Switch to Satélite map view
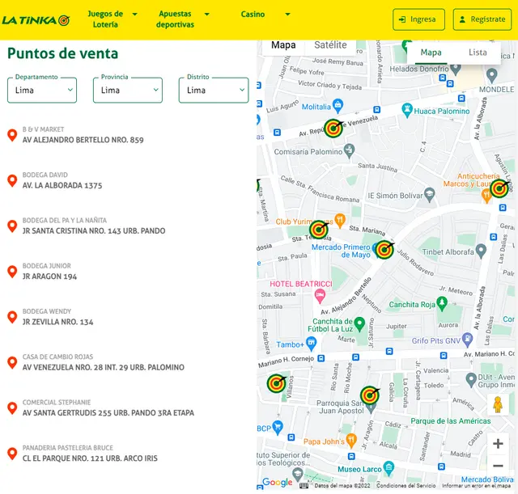This screenshot has height=494, width=518. pyautogui.click(x=330, y=45)
